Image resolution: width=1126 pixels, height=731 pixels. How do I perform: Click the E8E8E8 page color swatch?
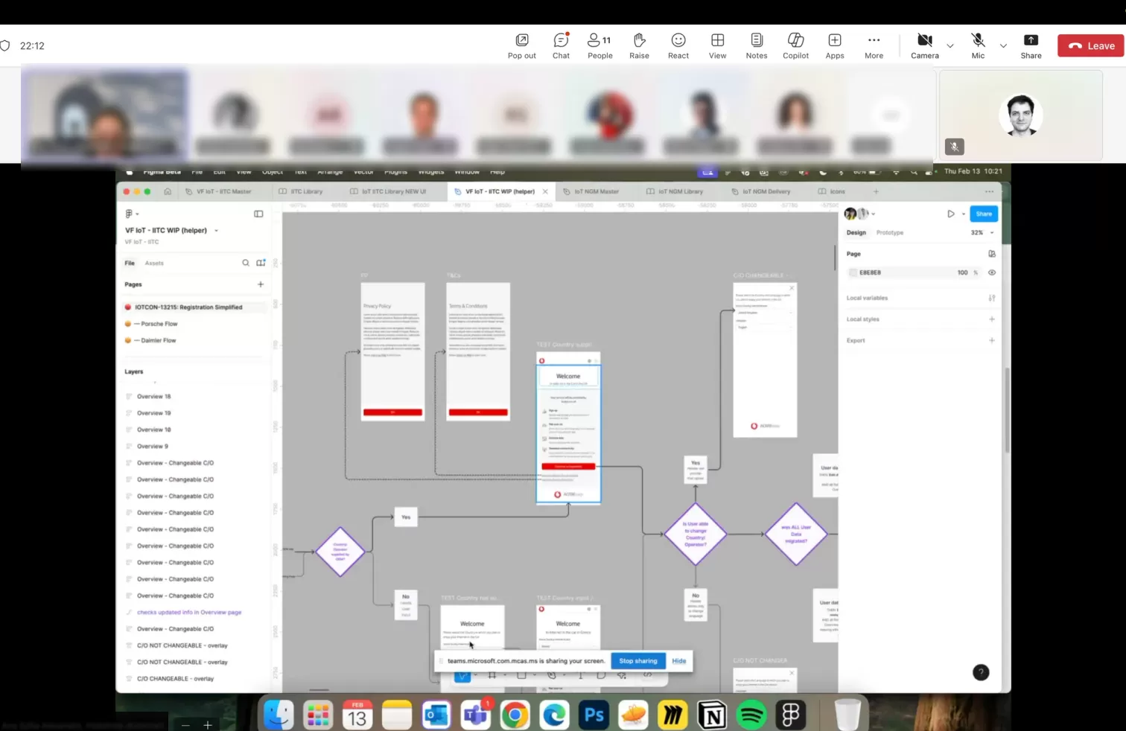pos(853,272)
